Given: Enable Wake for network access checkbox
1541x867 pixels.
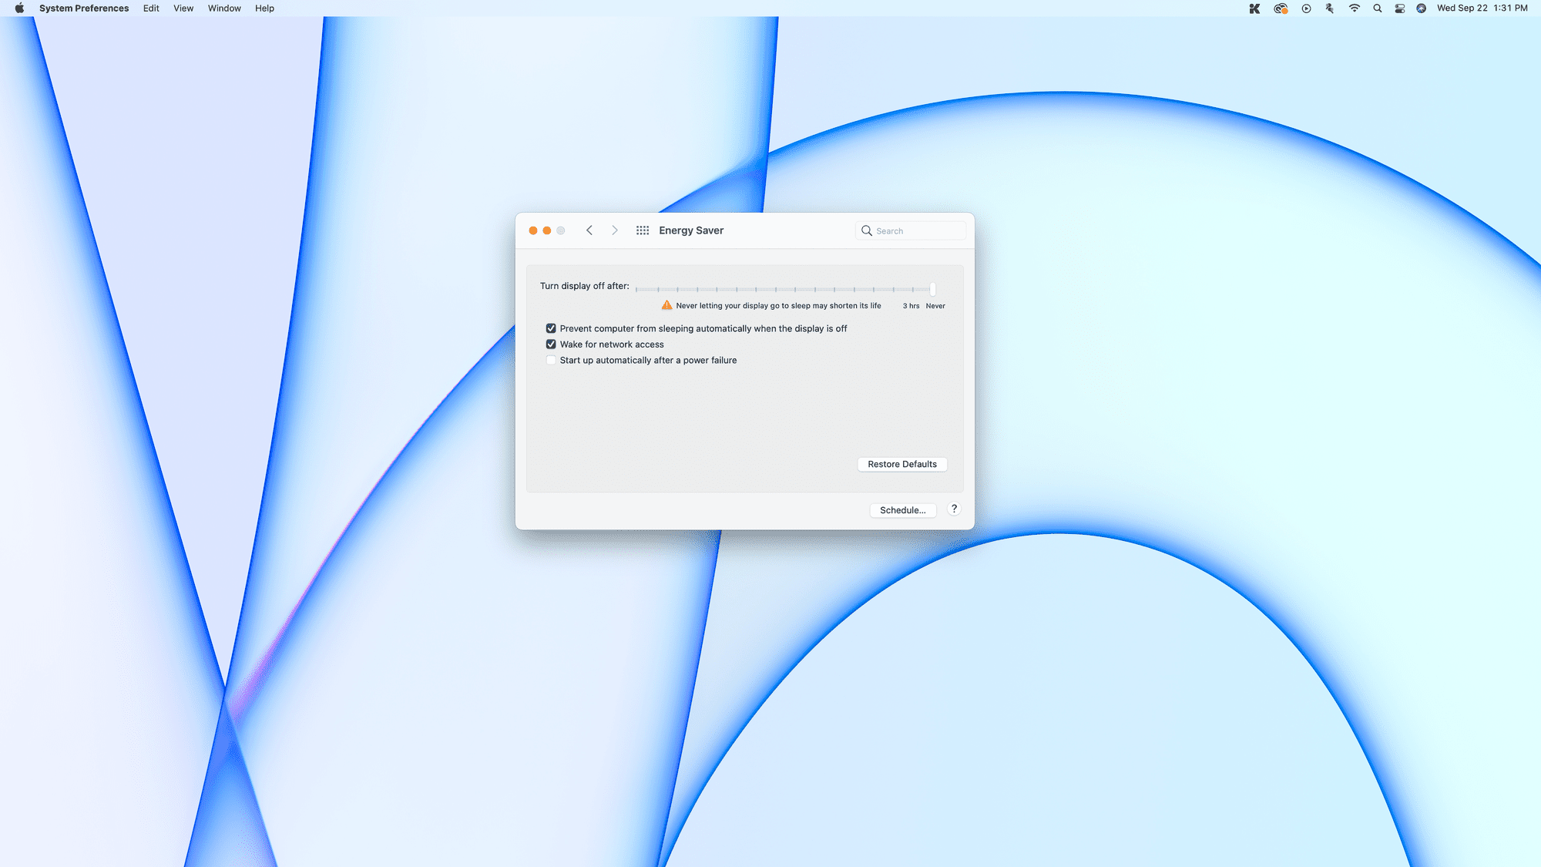Looking at the screenshot, I should tap(552, 344).
